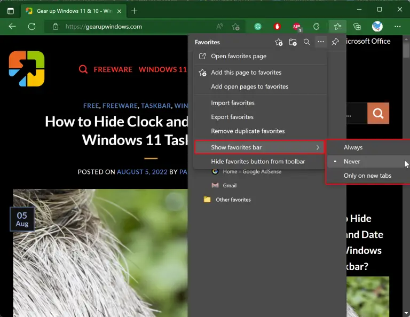Select Remove duplicate favorites
The height and width of the screenshot is (317, 410).
point(260,131)
